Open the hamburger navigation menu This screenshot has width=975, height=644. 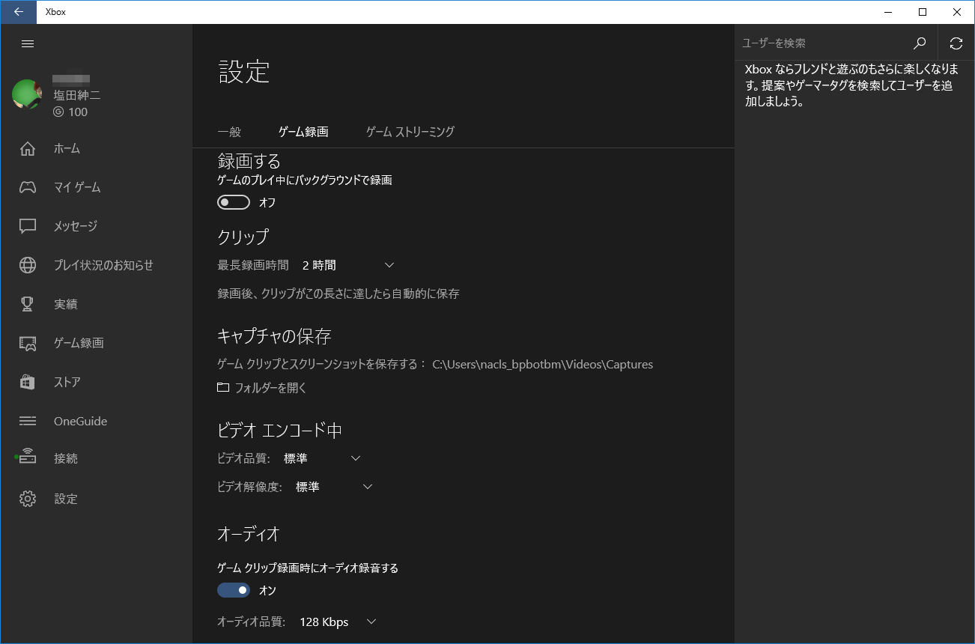click(x=28, y=43)
